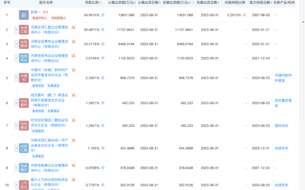Click the pie chart icon beside 1.165%
Image resolution: width=305 pixels, height=190 pixels.
click(x=103, y=148)
